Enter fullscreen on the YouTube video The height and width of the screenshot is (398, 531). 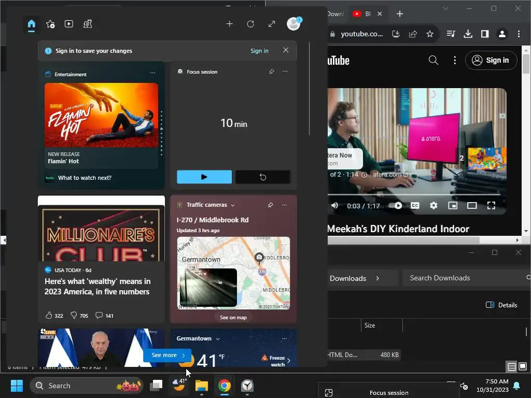click(x=491, y=205)
